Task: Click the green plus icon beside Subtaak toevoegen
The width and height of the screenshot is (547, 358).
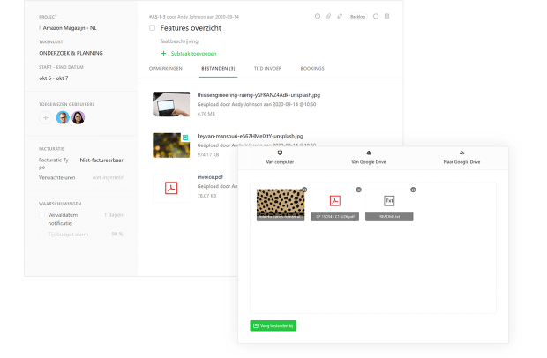Action: [x=163, y=53]
